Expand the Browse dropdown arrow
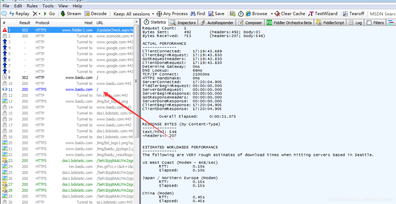 pyautogui.click(x=272, y=14)
